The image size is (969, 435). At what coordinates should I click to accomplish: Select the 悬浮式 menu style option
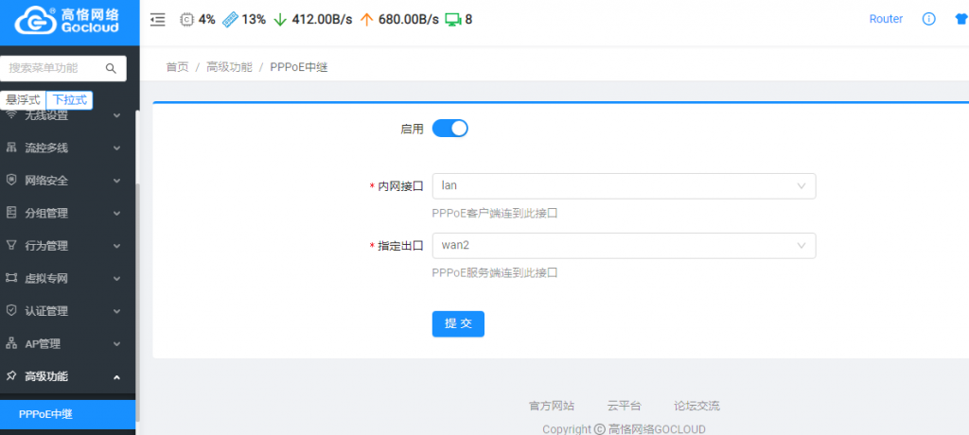coord(23,99)
